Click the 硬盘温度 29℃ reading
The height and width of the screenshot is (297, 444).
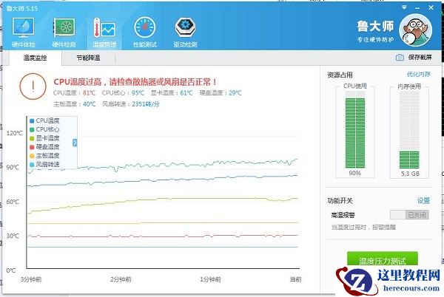(221, 92)
